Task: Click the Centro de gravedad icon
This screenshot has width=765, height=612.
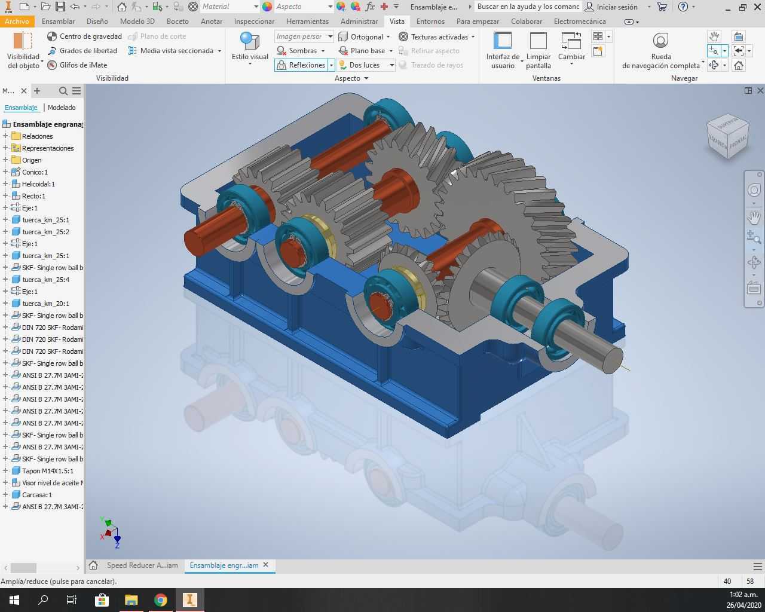Action: coord(52,36)
